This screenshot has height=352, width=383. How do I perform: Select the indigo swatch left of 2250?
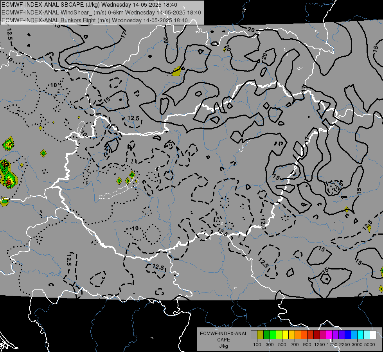tap(342, 334)
